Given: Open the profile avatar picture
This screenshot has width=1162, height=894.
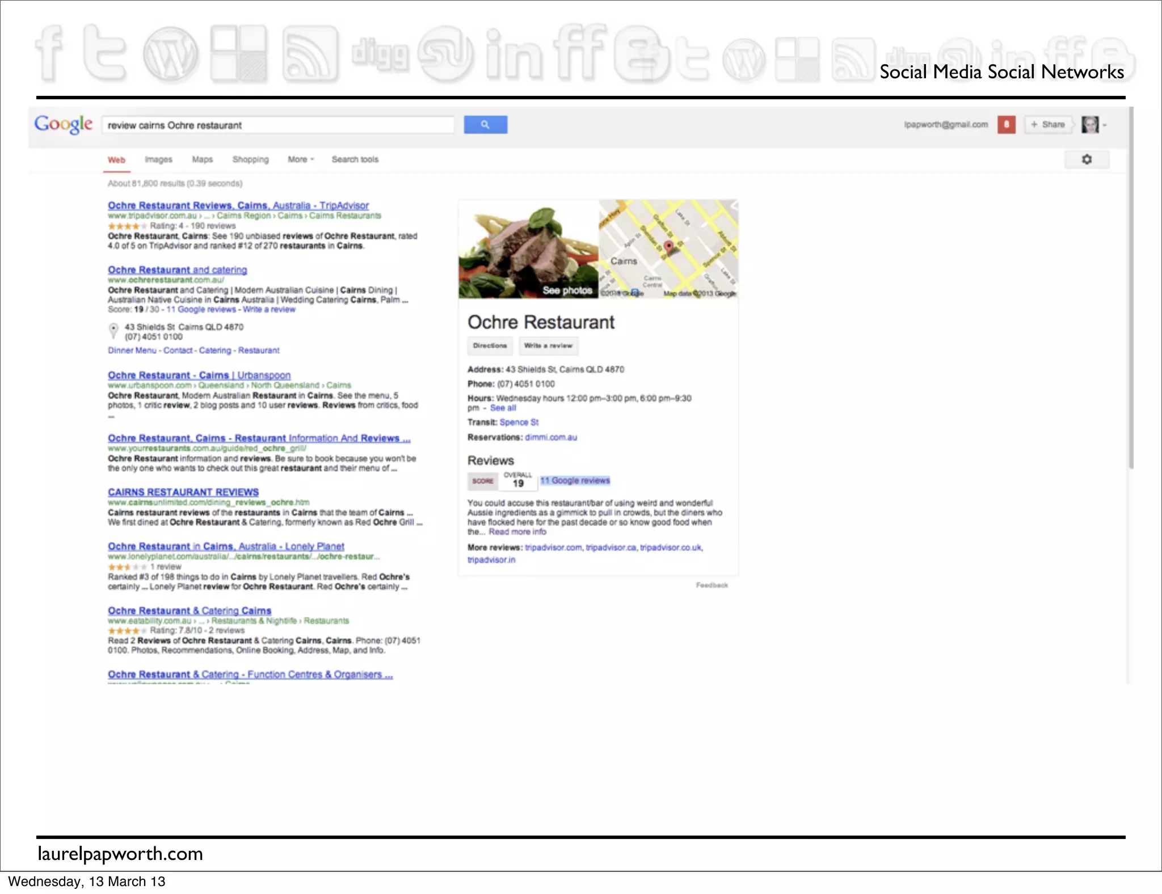Looking at the screenshot, I should click(x=1089, y=125).
